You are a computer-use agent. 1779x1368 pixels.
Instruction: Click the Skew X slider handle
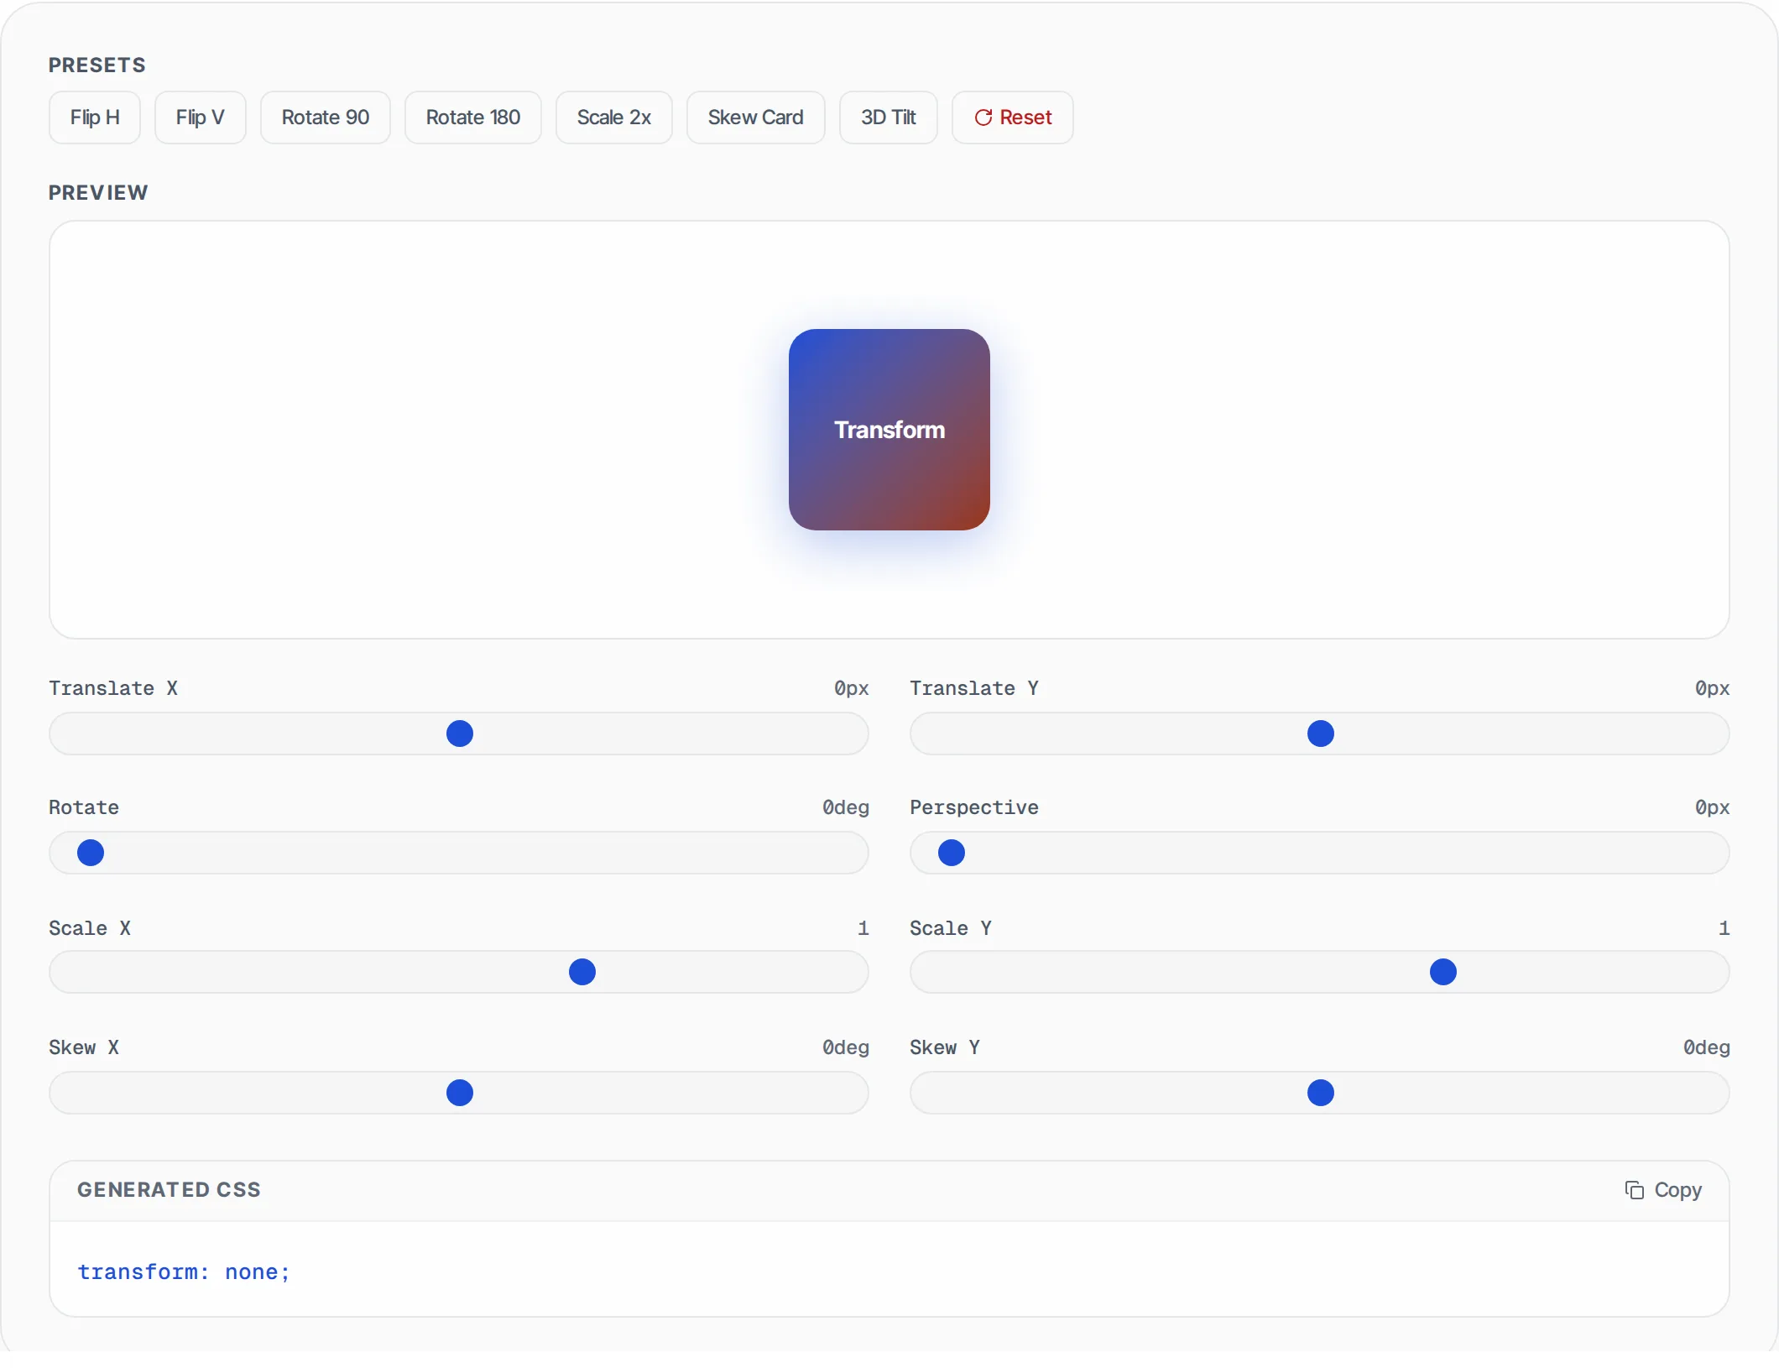[x=460, y=1093]
